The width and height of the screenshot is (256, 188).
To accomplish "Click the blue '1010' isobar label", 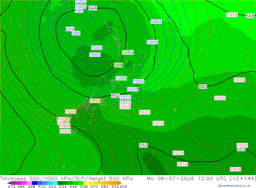I will pyautogui.click(x=125, y=97).
